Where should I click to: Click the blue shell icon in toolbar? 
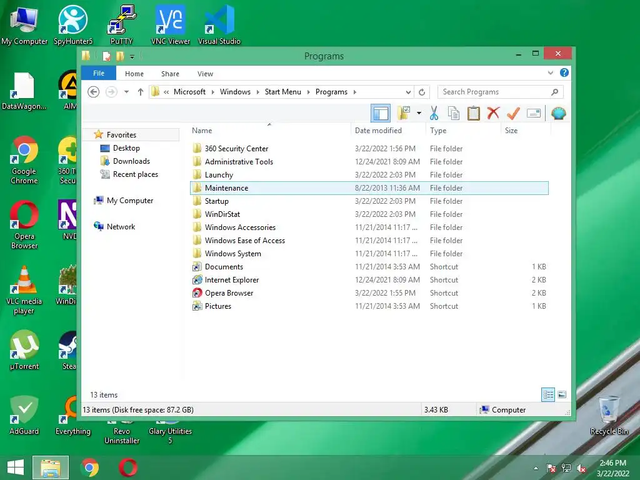(558, 113)
